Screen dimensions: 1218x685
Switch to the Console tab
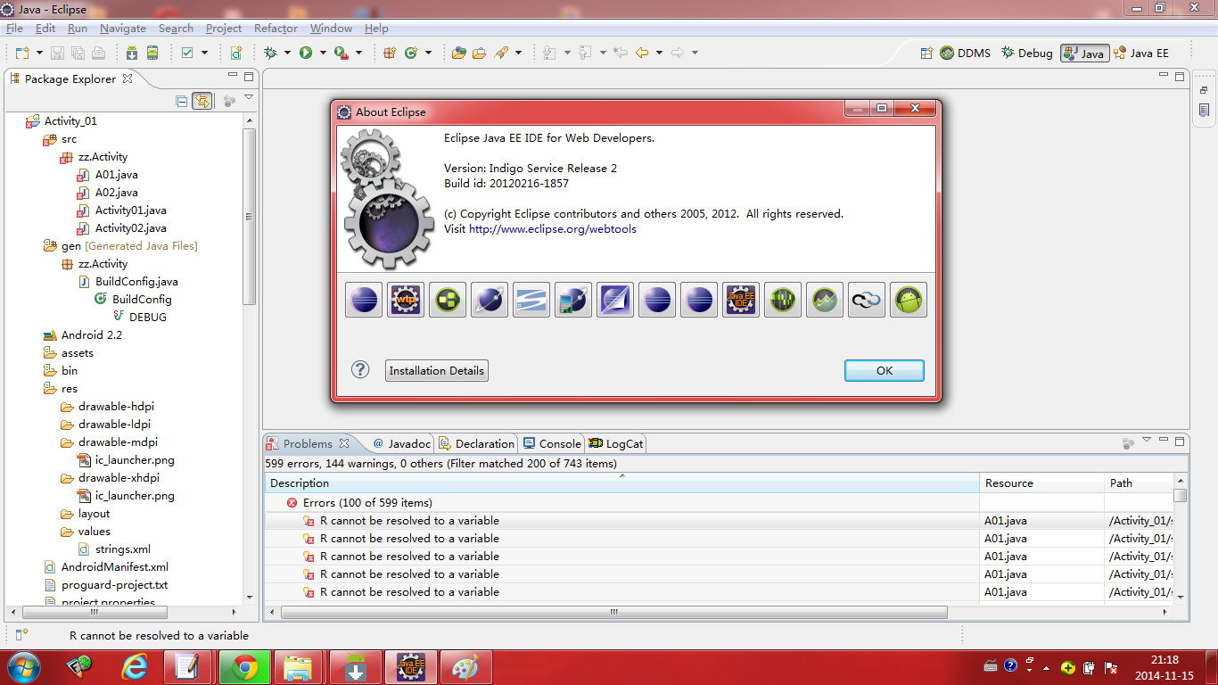[x=553, y=443]
